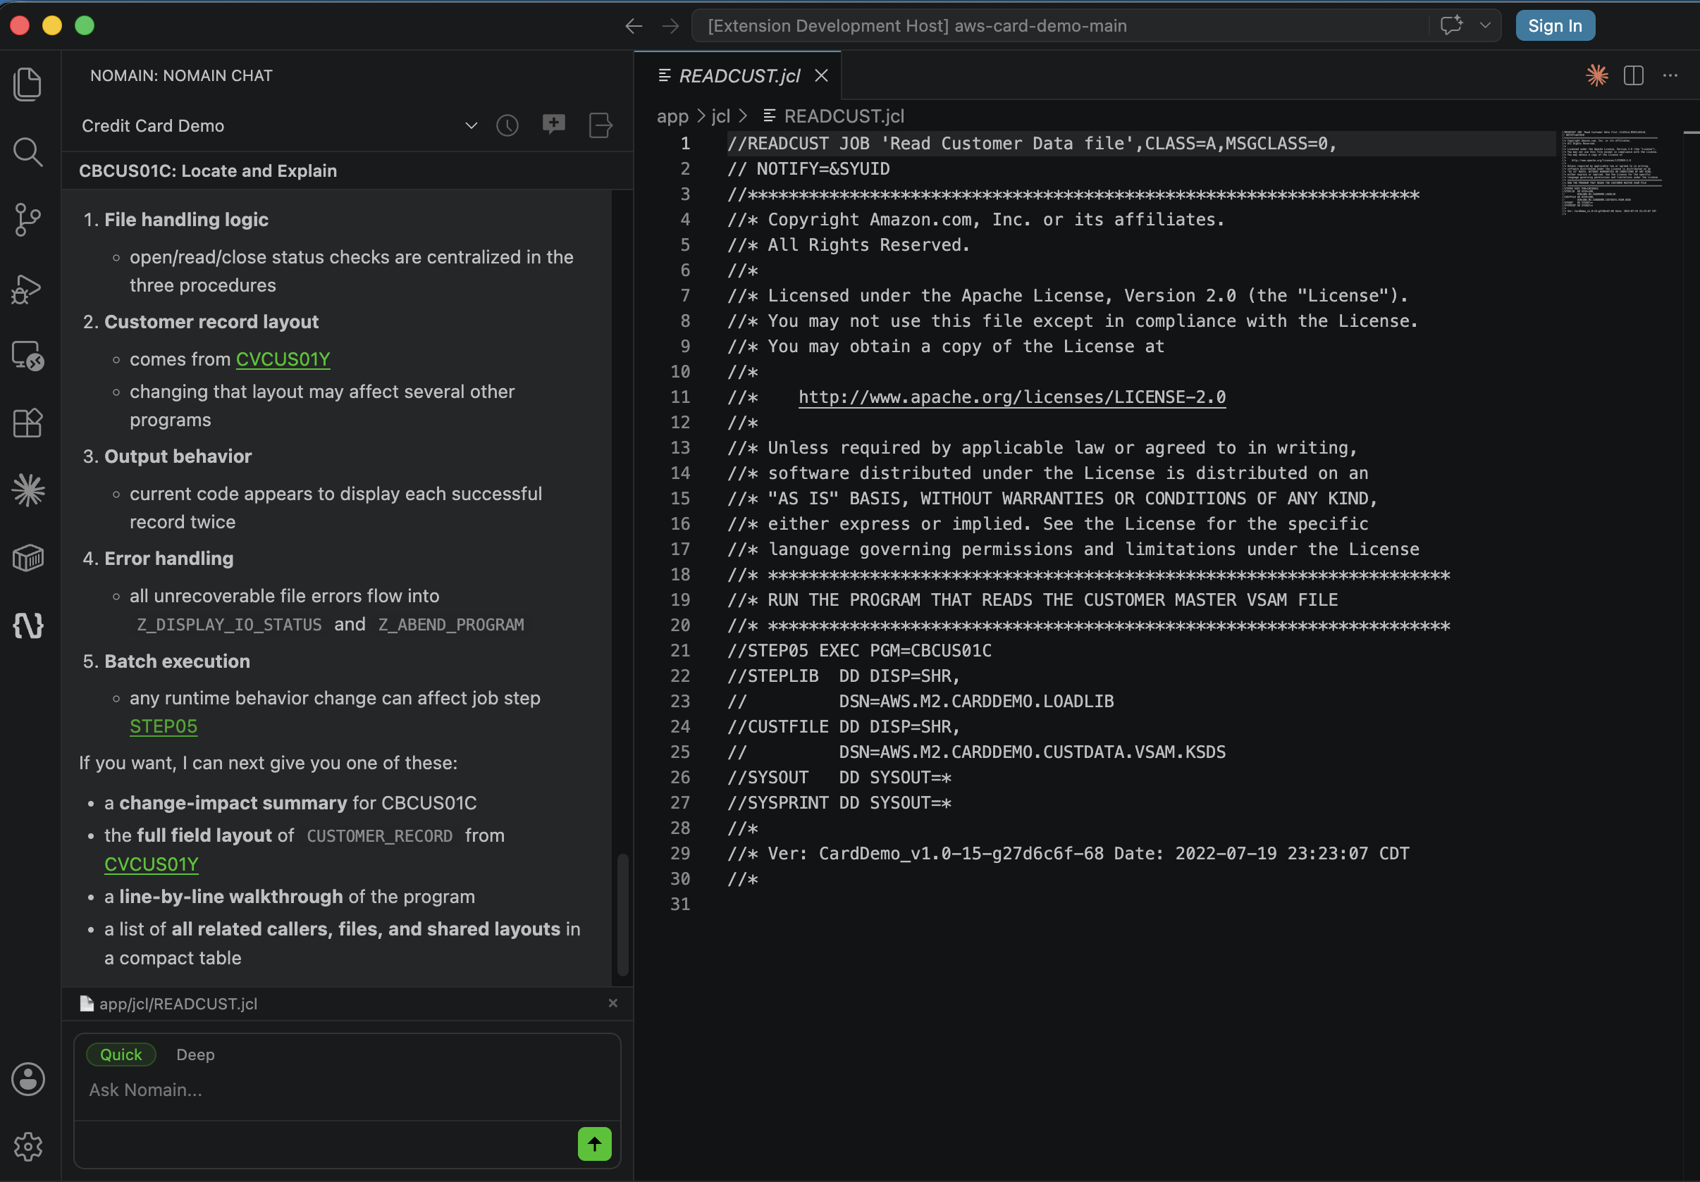Open the Credit Card Demo project dropdown
The height and width of the screenshot is (1182, 1700).
(279, 126)
